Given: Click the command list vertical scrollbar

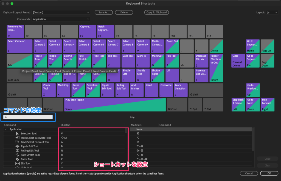Looking at the screenshot, I should pos(126,130).
